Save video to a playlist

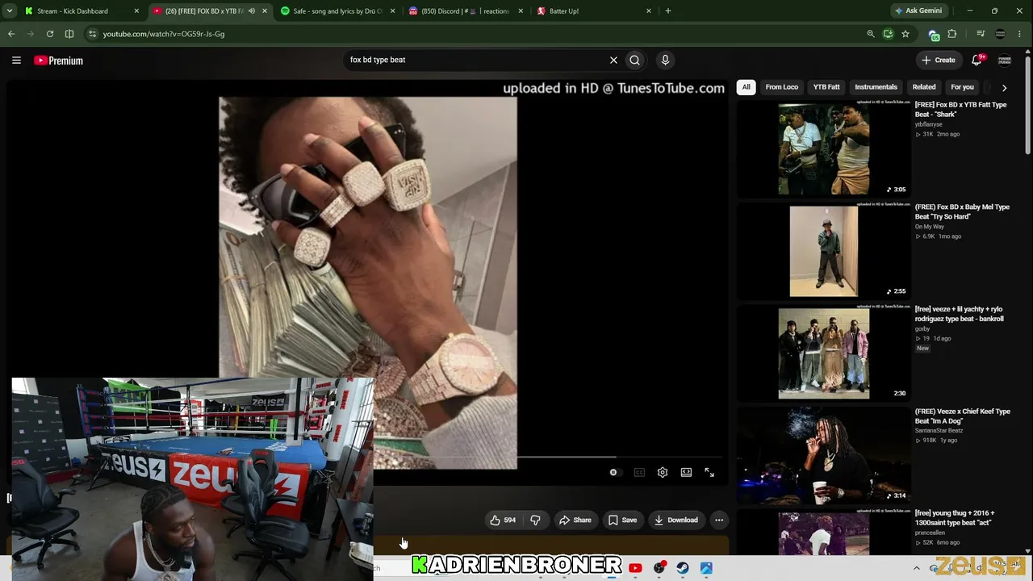pos(622,520)
